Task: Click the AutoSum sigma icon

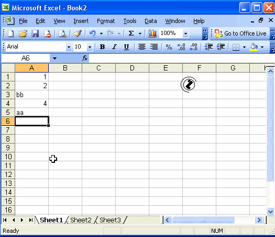Action: 131,33
